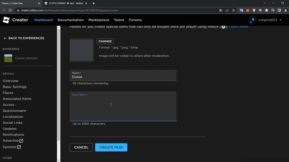Image resolution: width=289 pixels, height=162 pixels.
Task: Click the shield extension icon
Action: (254, 10)
